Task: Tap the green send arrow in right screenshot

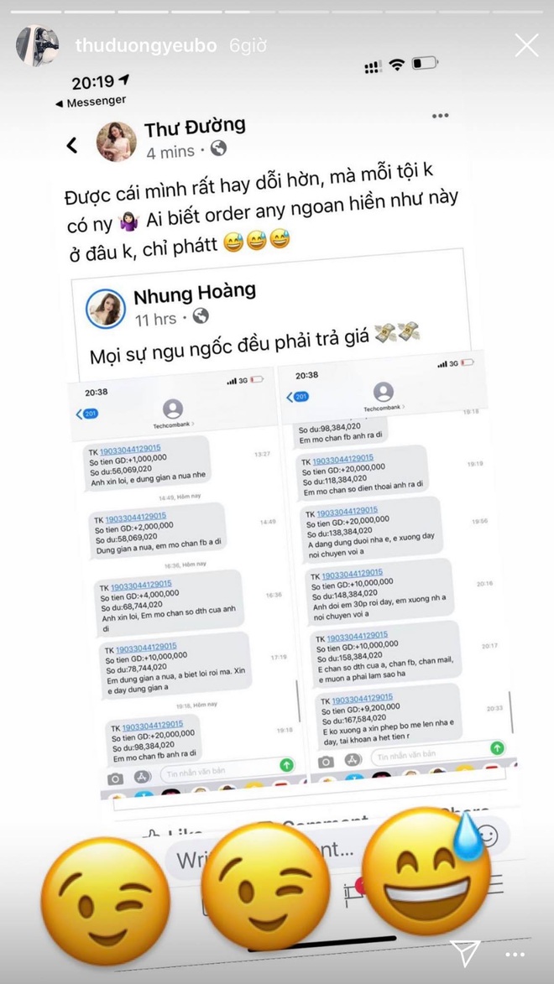Action: [x=498, y=747]
